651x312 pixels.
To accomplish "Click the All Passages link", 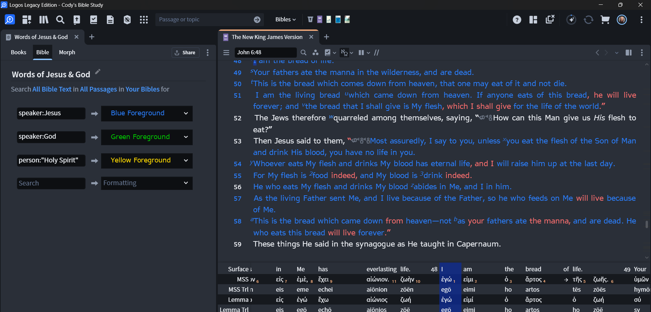I will (98, 89).
